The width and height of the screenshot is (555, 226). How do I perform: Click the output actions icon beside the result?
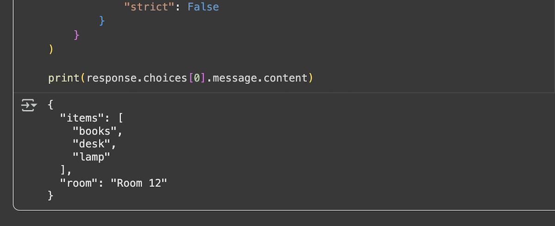[29, 106]
